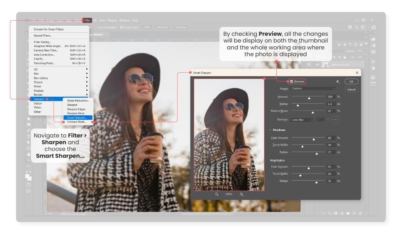Screen dimensions: 402x234
Task: Uncheck Preview in the Smart Sharpen dialog
Action: pyautogui.click(x=292, y=81)
